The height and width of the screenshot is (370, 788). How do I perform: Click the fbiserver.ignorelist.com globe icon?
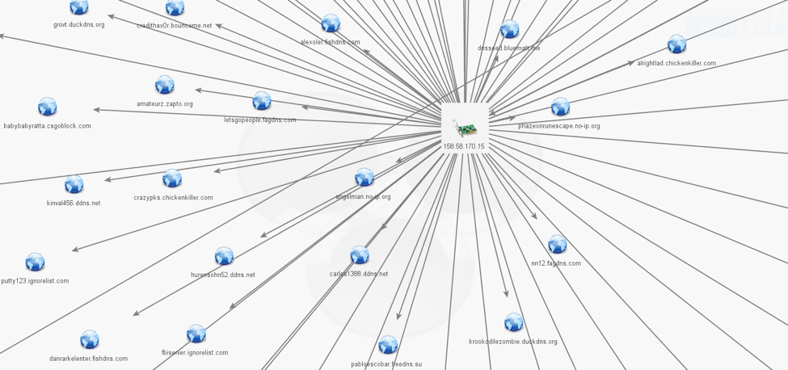[196, 334]
